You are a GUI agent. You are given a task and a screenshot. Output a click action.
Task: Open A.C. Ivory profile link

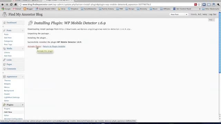coord(202,14)
